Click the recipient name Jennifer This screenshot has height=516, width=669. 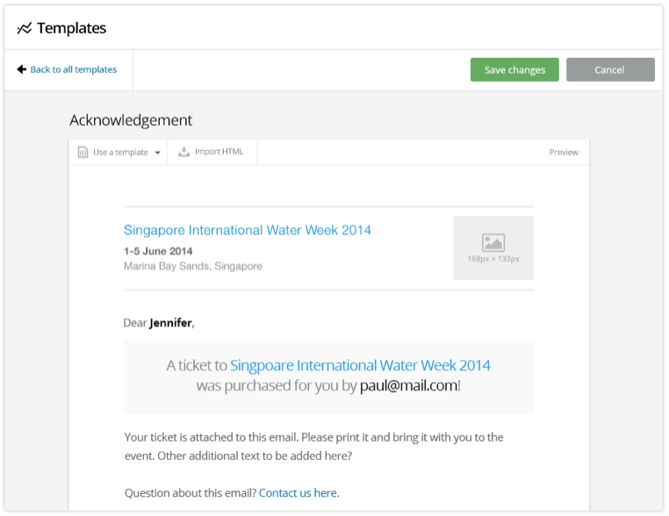coord(170,323)
